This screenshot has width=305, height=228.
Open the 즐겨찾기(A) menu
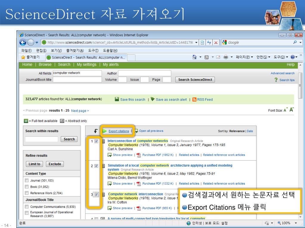point(75,50)
